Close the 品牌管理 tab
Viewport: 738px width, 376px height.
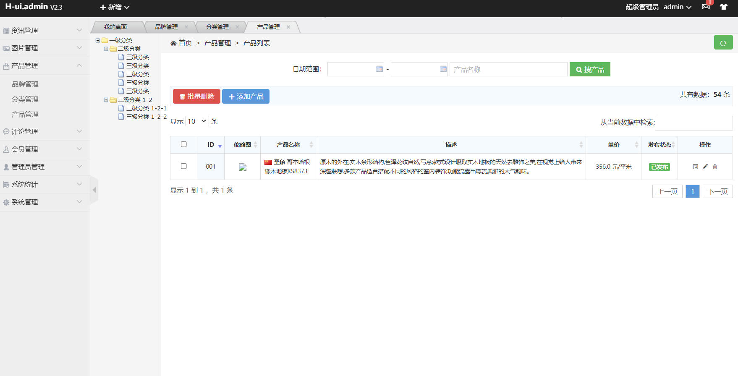(186, 27)
